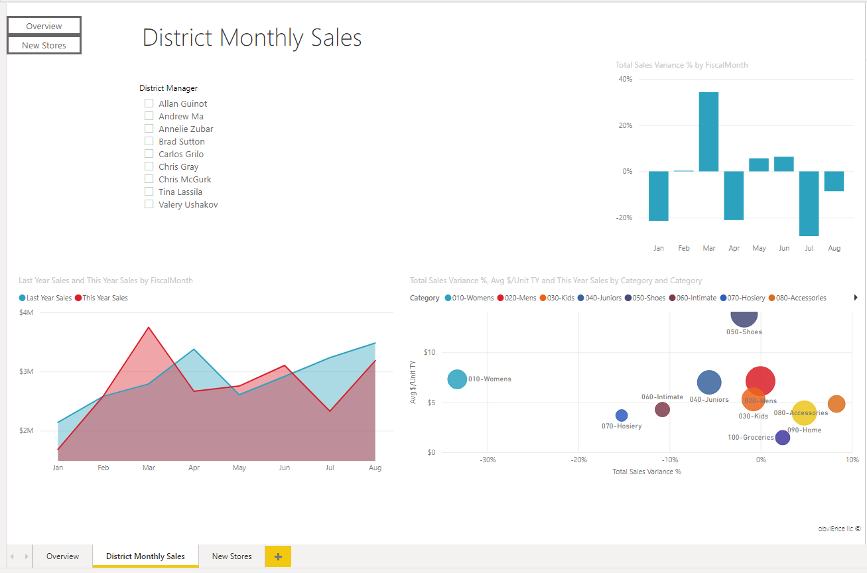Select the District Monthly Sales page tab
The width and height of the screenshot is (867, 573).
[145, 556]
